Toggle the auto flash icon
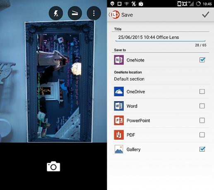Viewport: 214px width, 190px height. pyautogui.click(x=56, y=13)
